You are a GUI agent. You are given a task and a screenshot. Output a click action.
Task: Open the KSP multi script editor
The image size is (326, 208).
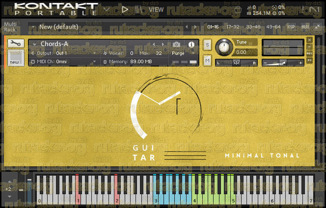point(291,27)
